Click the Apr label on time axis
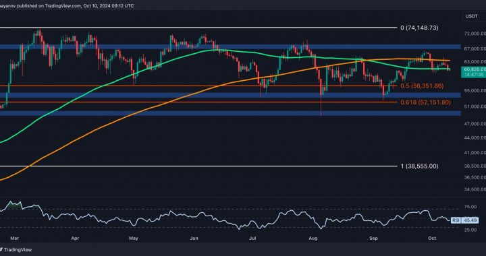486x256 pixels. pyautogui.click(x=75, y=238)
